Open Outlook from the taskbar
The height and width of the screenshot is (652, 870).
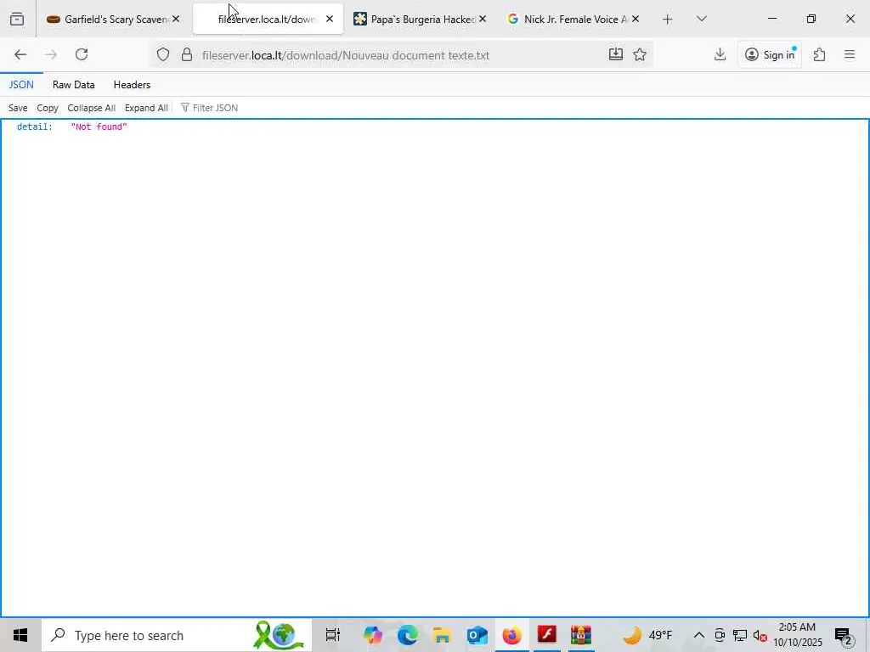coord(477,635)
